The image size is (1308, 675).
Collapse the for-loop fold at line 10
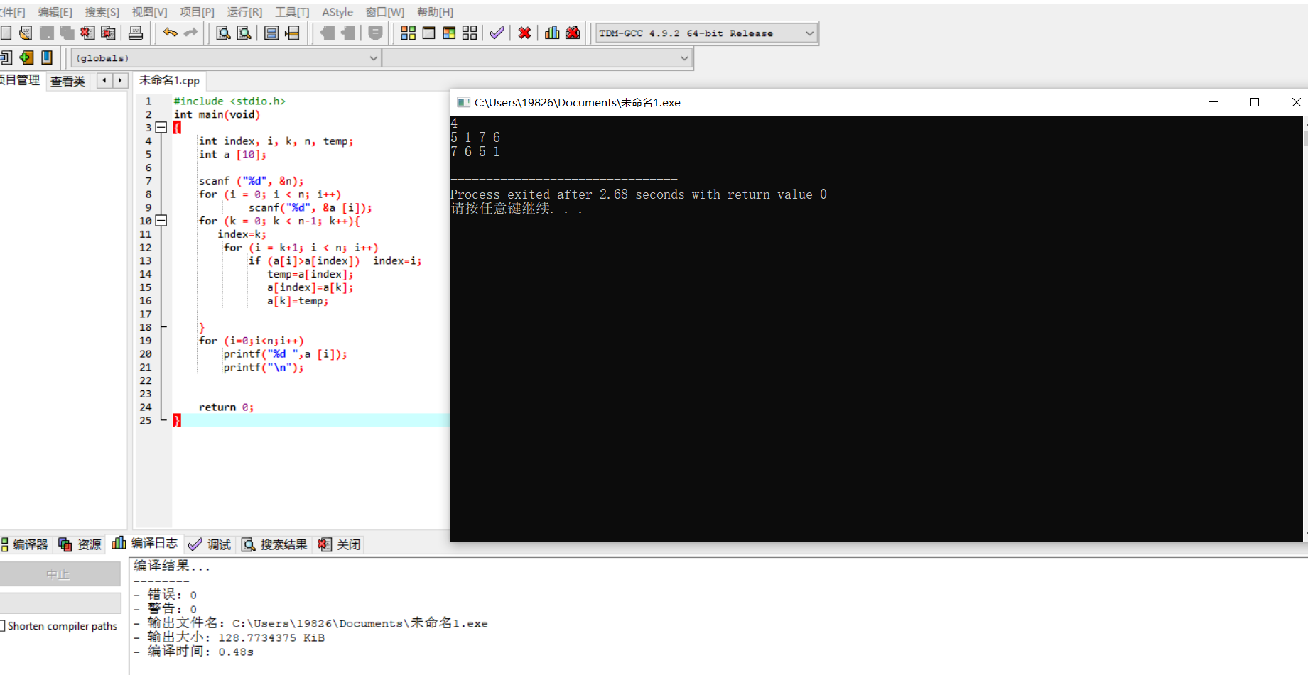[161, 221]
